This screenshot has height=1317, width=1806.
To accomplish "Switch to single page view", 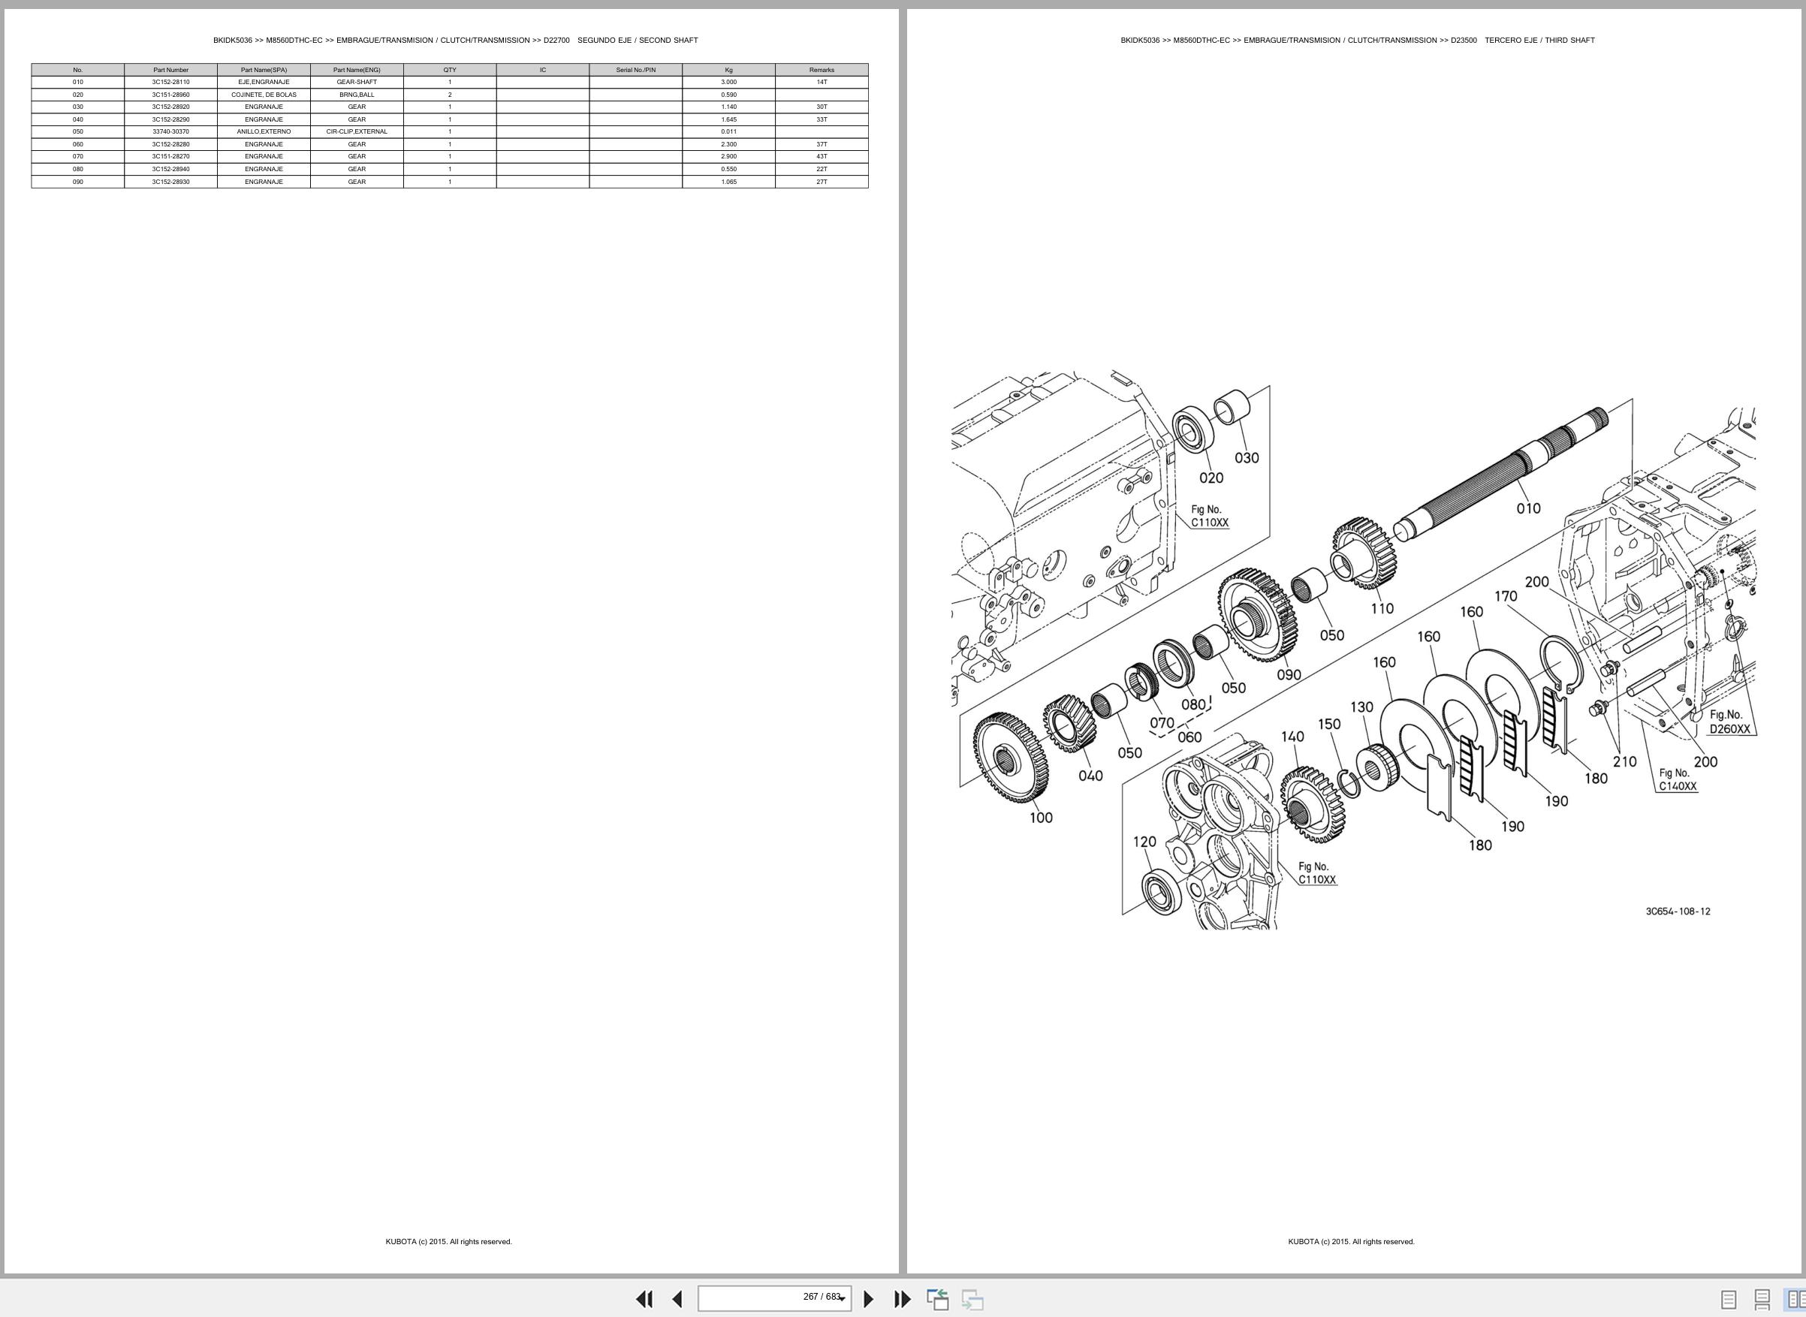I will (x=1729, y=1300).
